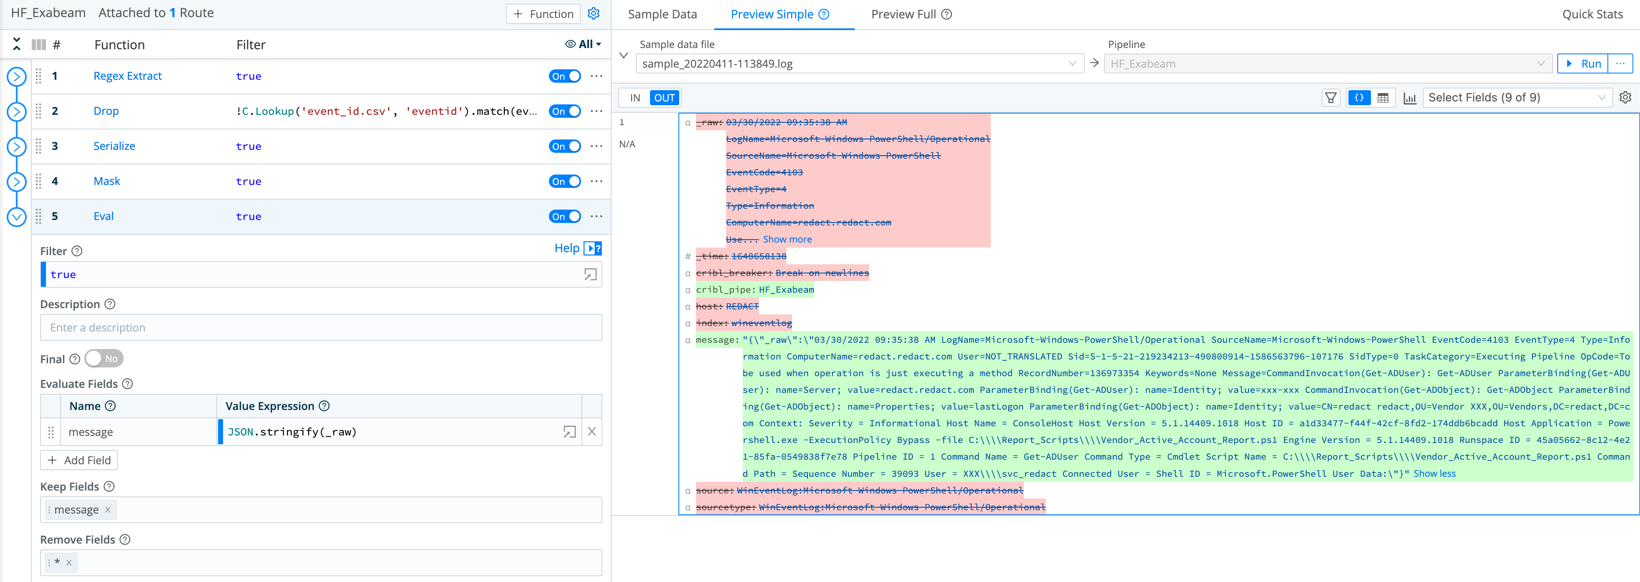1640x582 pixels.
Task: Open options menu for Mask function
Action: tap(596, 181)
